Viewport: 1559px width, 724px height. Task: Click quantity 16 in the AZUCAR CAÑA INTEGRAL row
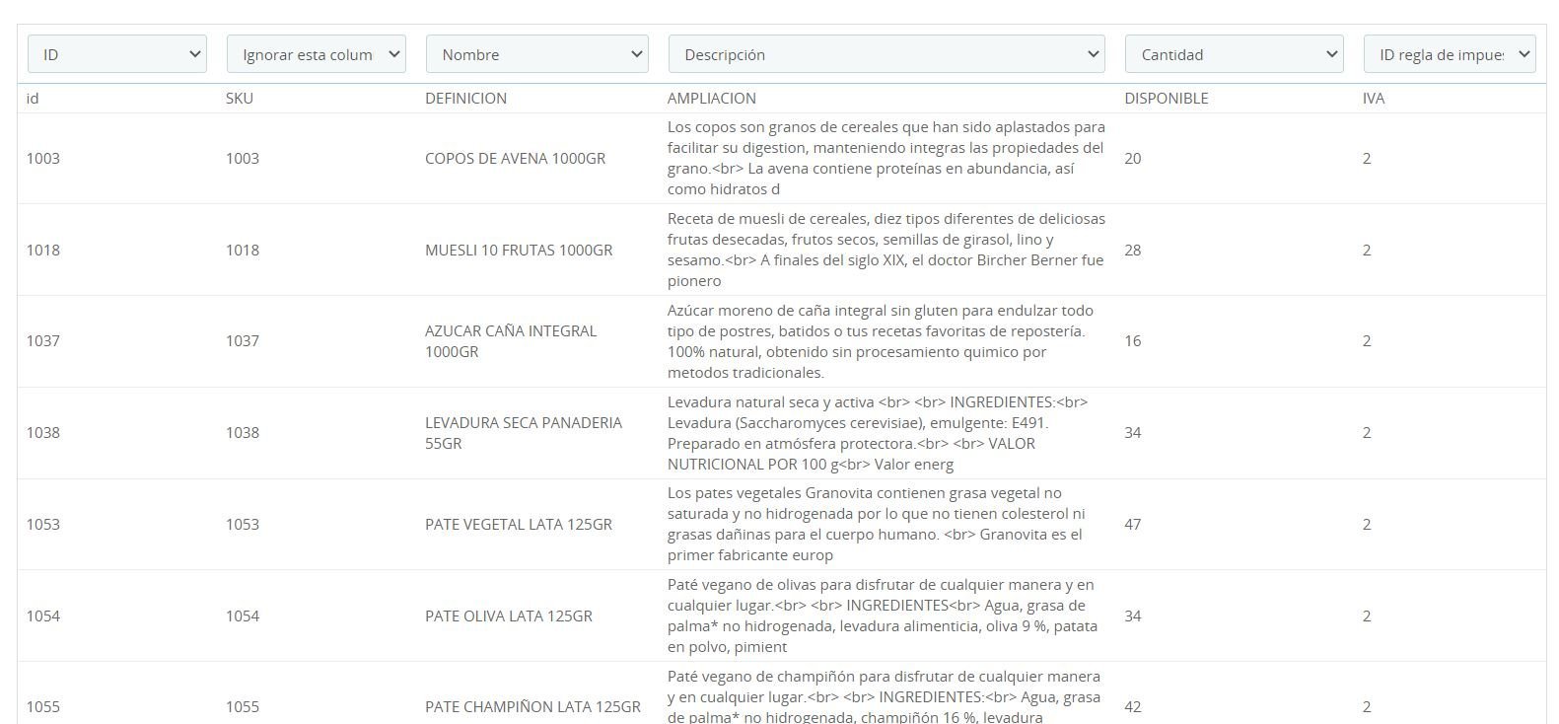coord(1133,341)
